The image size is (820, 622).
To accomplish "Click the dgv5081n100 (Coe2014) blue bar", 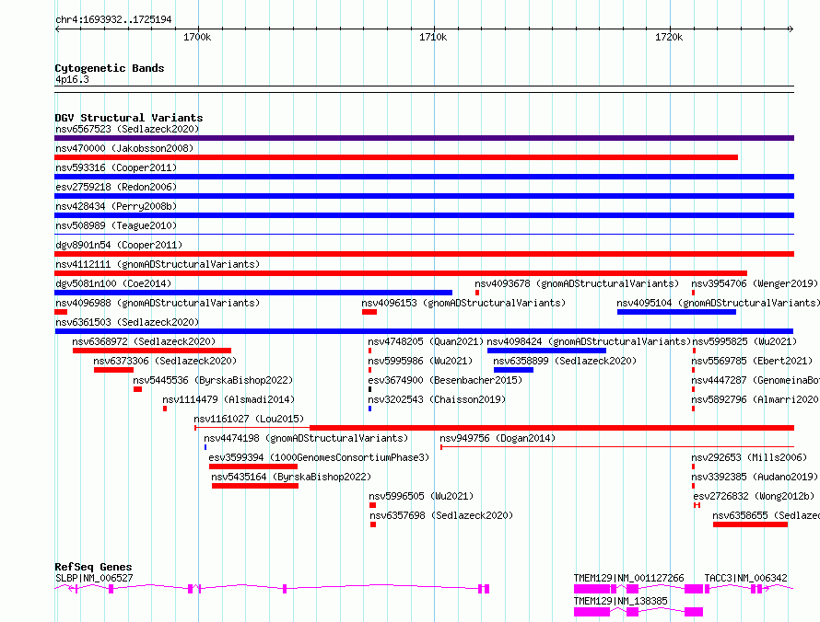I will pos(253,293).
